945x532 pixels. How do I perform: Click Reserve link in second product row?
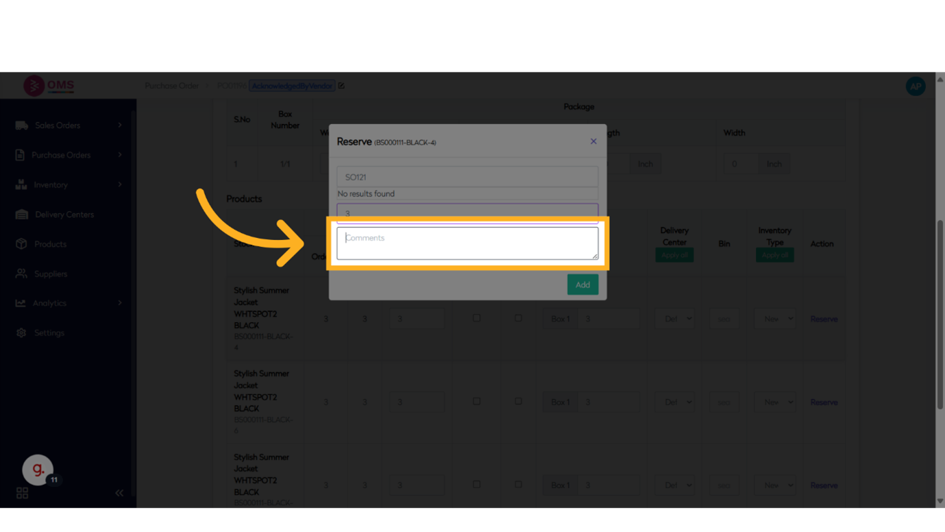click(x=824, y=402)
